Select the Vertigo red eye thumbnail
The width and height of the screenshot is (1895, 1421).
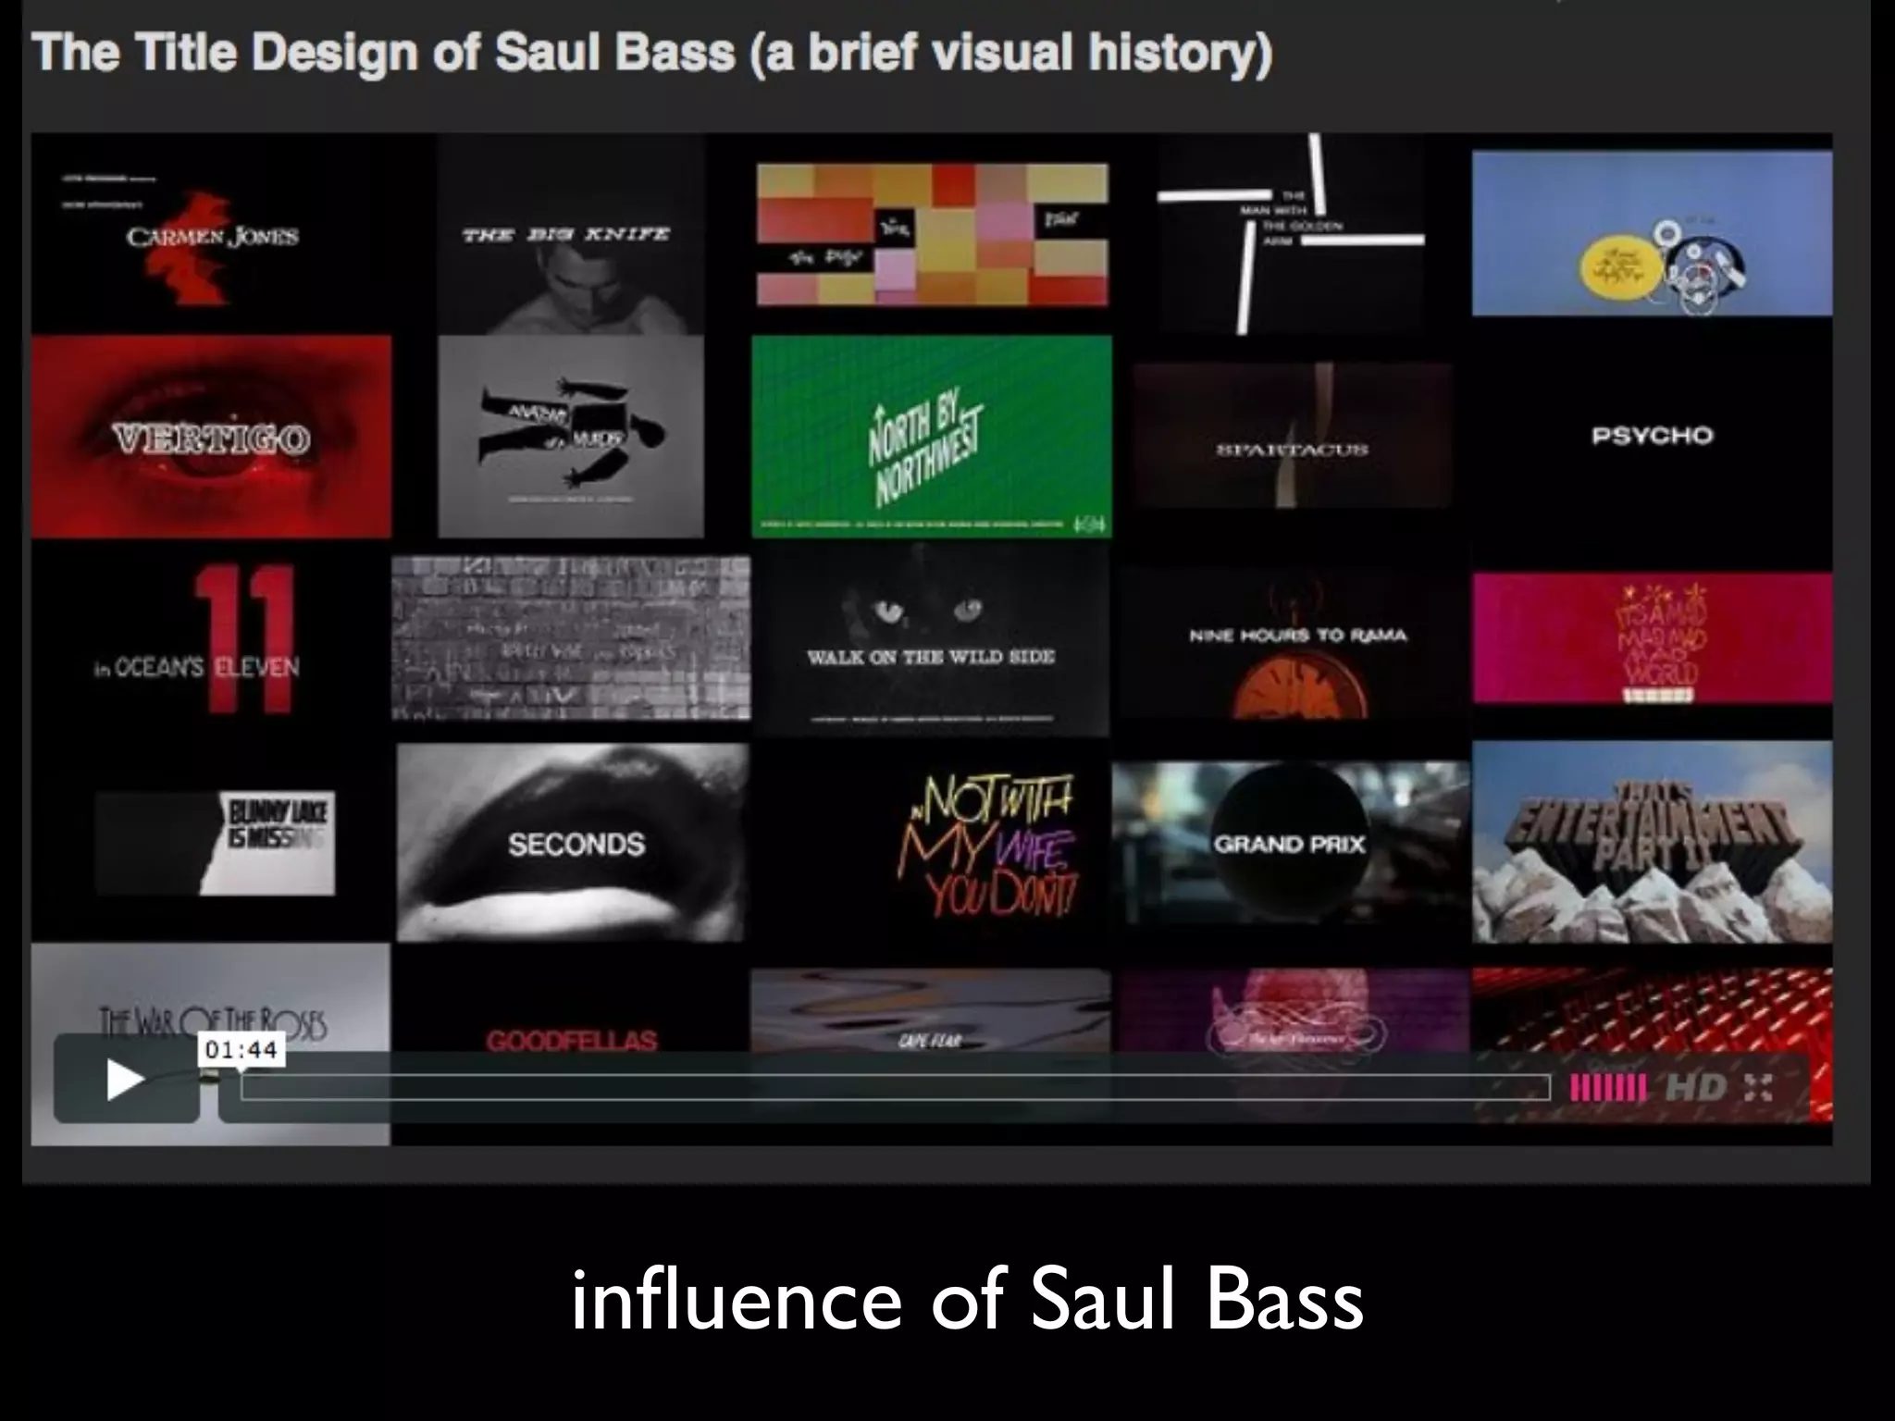click(x=211, y=436)
